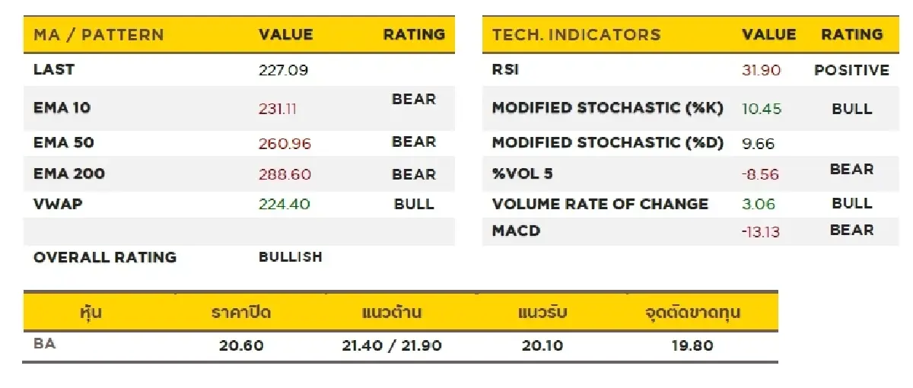Click the MACD value -13.13
The width and height of the screenshot is (913, 388).
tap(760, 231)
